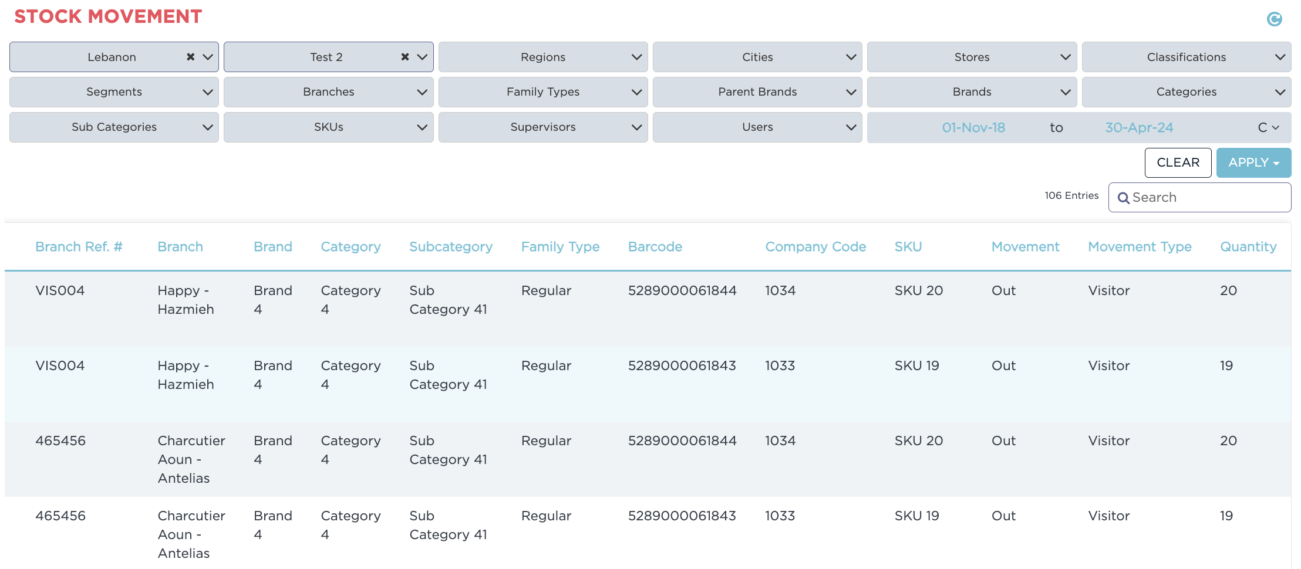Remove the Test 2 filter via its X icon
This screenshot has width=1301, height=569.
click(405, 57)
